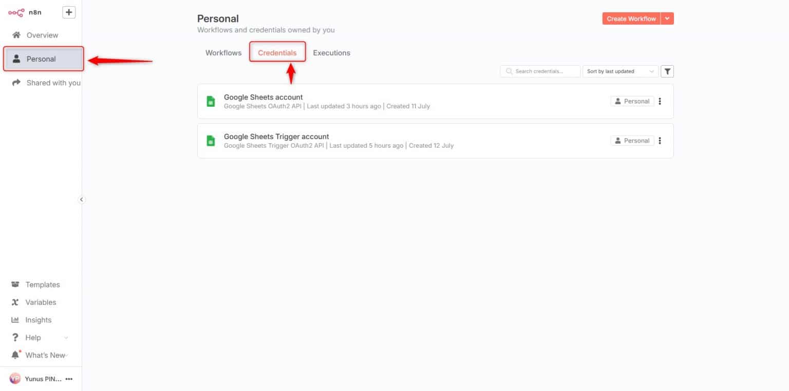The height and width of the screenshot is (391, 789).
Task: Open the Sort by last updated dropdown
Action: pos(620,71)
